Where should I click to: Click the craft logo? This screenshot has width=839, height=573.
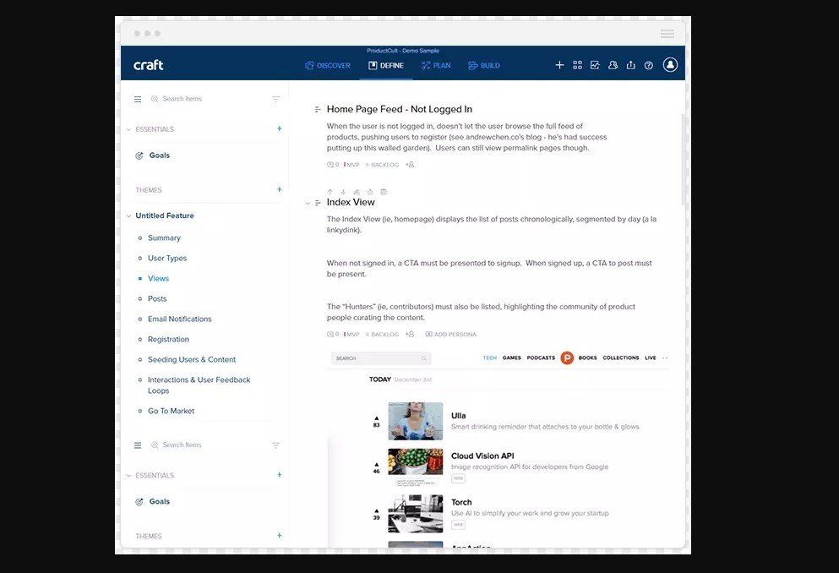coord(148,65)
